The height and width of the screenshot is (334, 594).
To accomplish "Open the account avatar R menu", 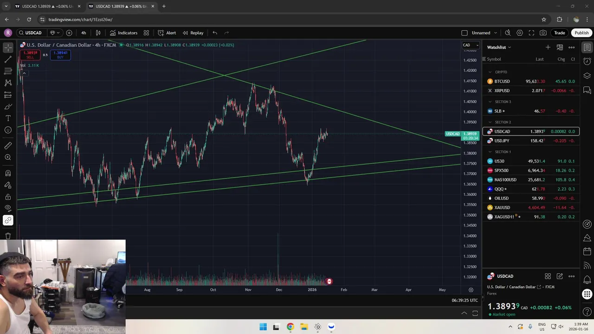I will (8, 33).
